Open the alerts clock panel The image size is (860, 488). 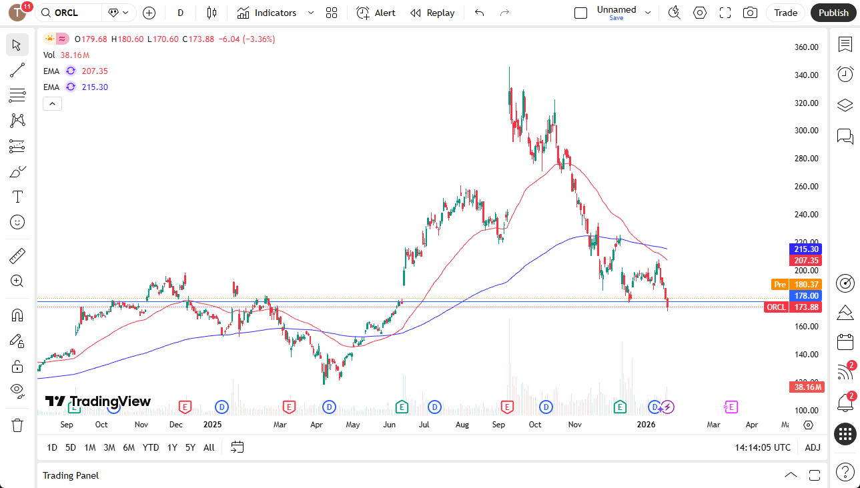pyautogui.click(x=845, y=74)
